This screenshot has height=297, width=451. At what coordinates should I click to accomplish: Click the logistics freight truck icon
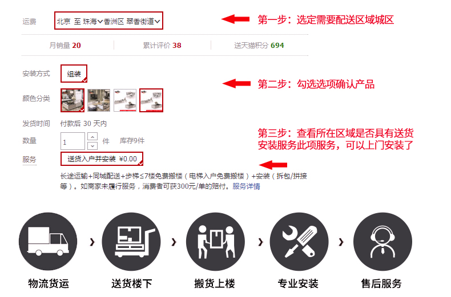(x=48, y=241)
